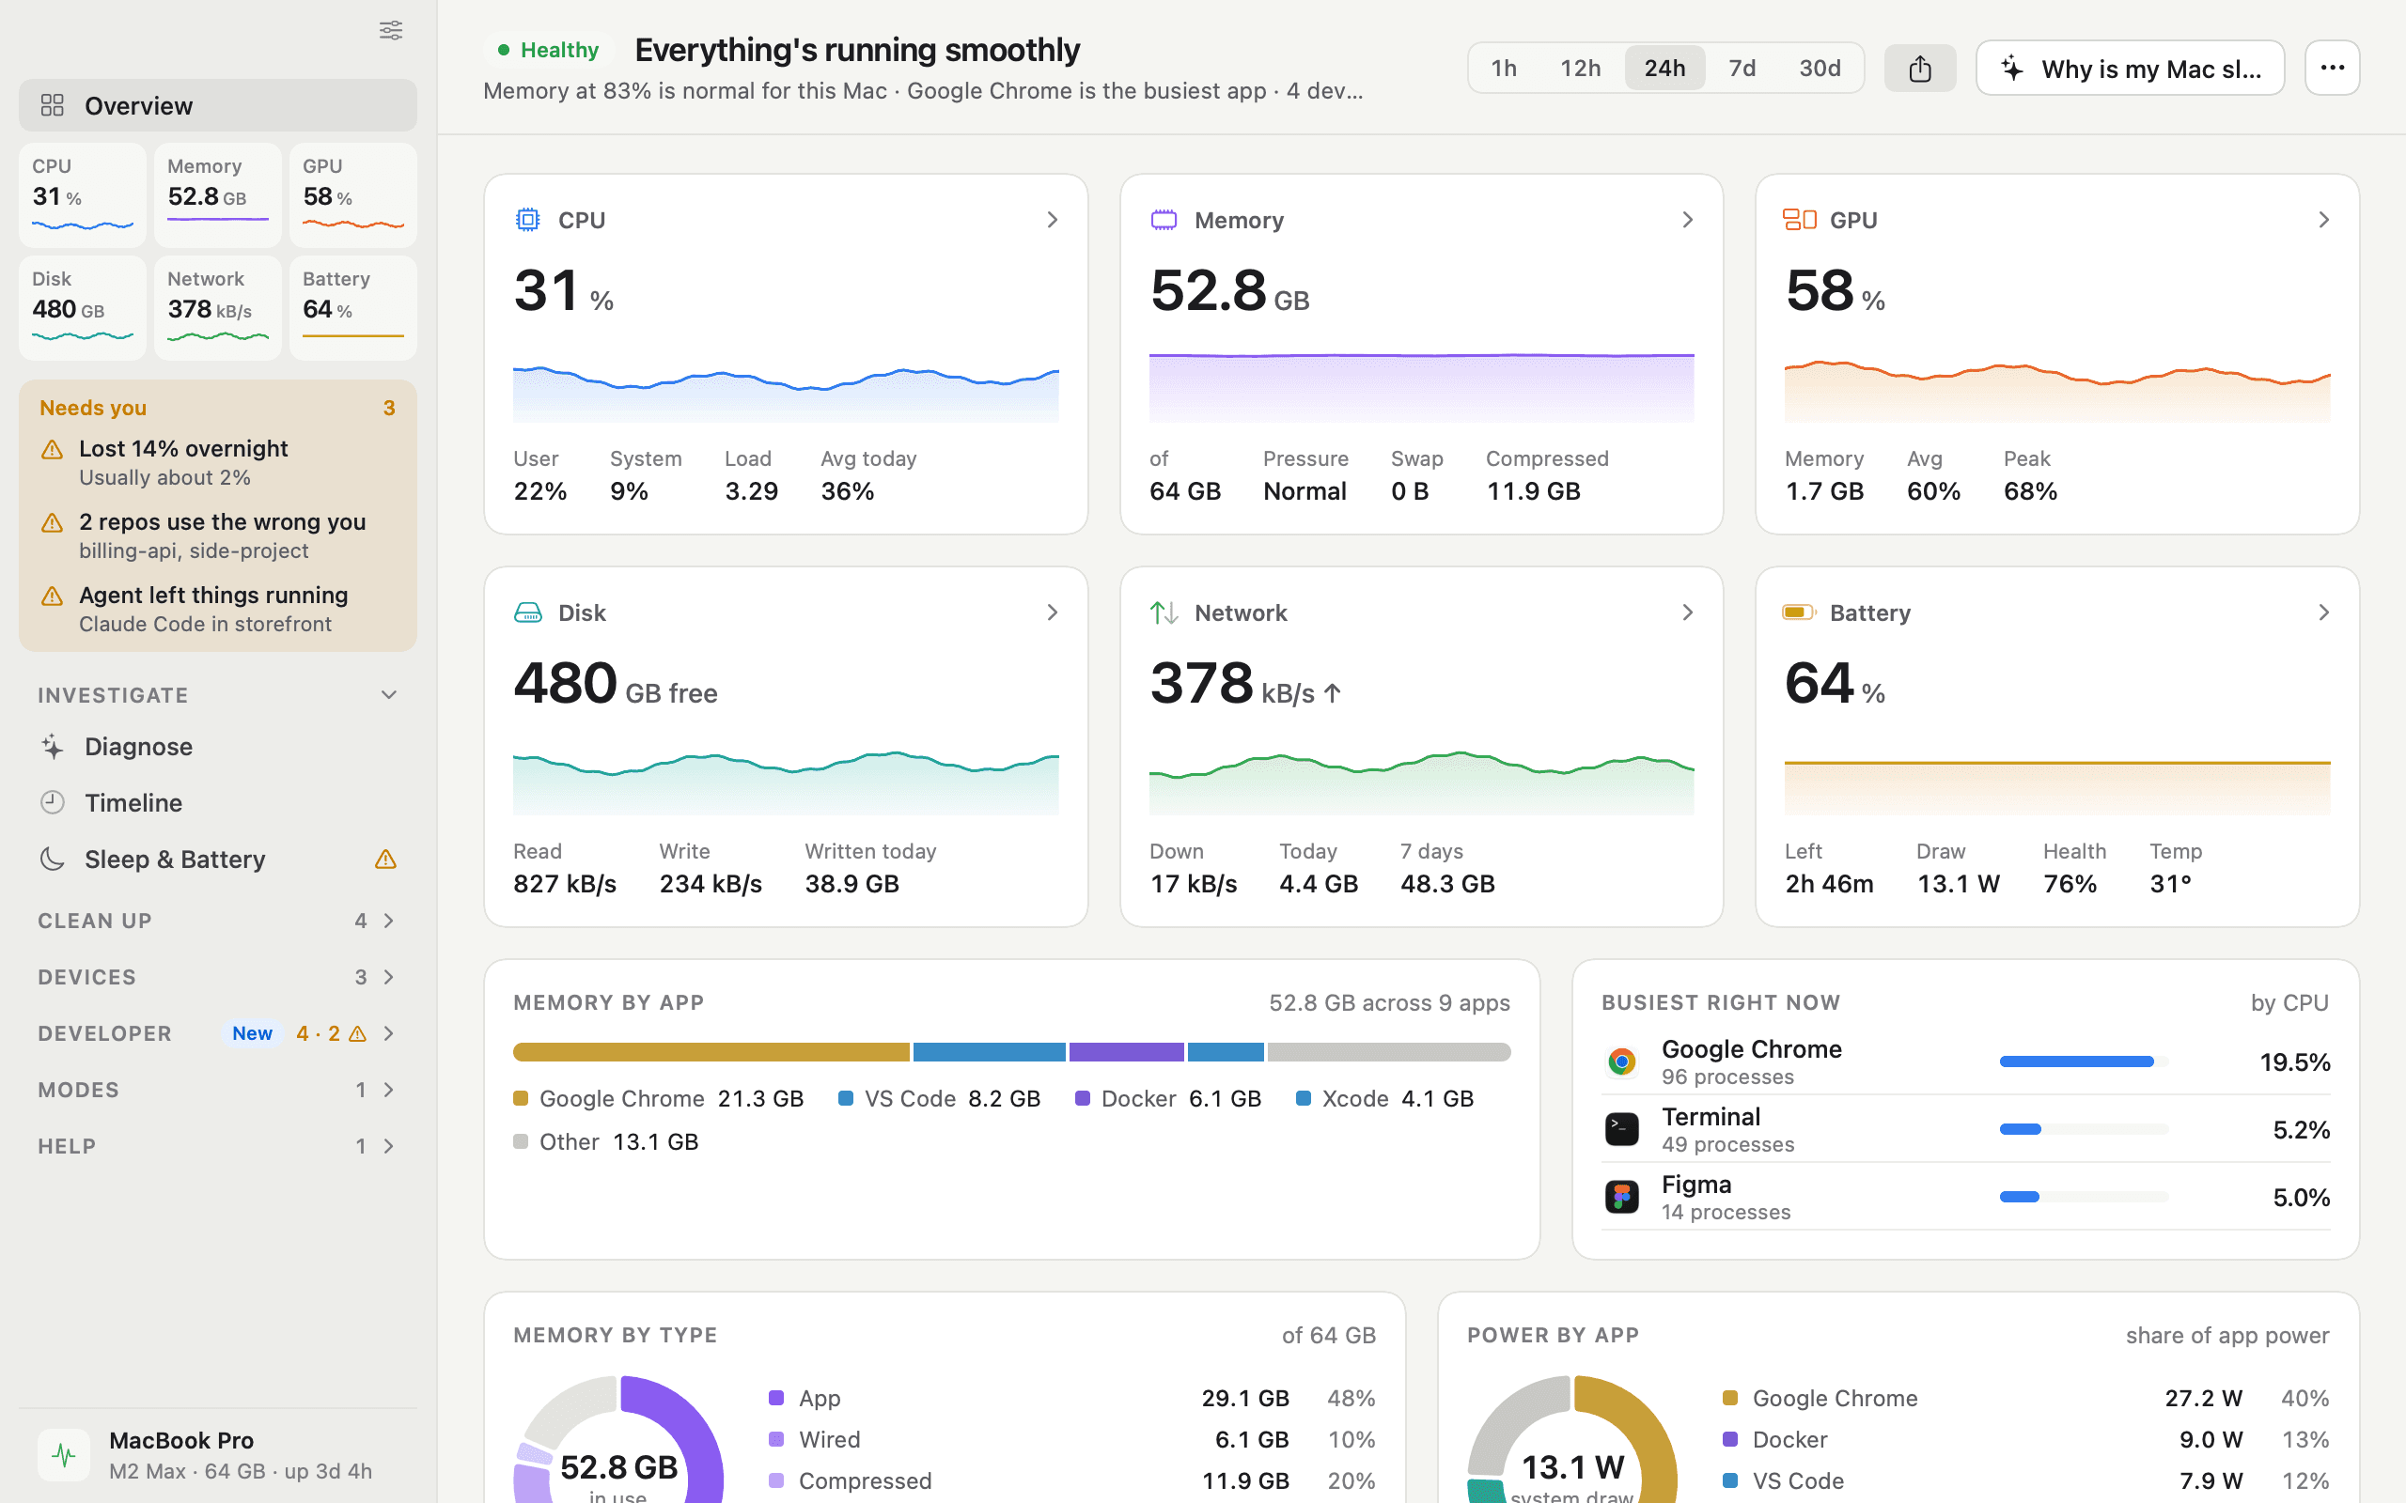The height and width of the screenshot is (1503, 2406).
Task: Click the Sleep & Battery warning triangle icon
Action: (x=385, y=859)
